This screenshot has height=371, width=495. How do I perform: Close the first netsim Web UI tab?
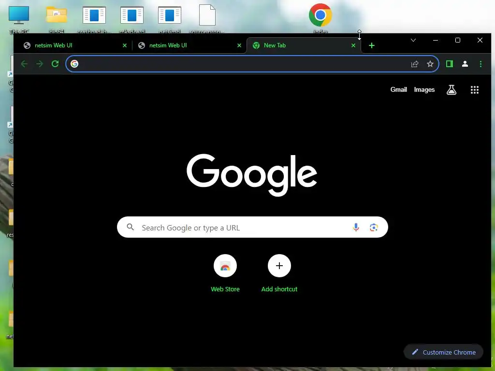point(125,45)
